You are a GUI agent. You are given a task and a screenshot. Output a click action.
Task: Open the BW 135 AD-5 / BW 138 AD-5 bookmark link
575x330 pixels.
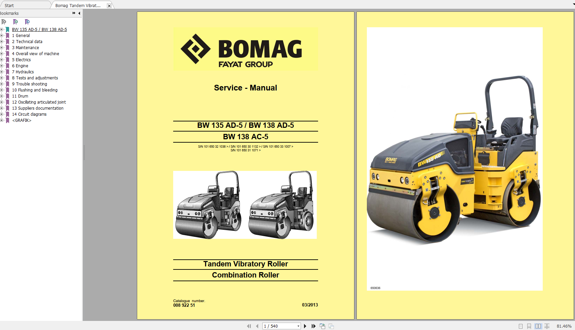point(39,30)
